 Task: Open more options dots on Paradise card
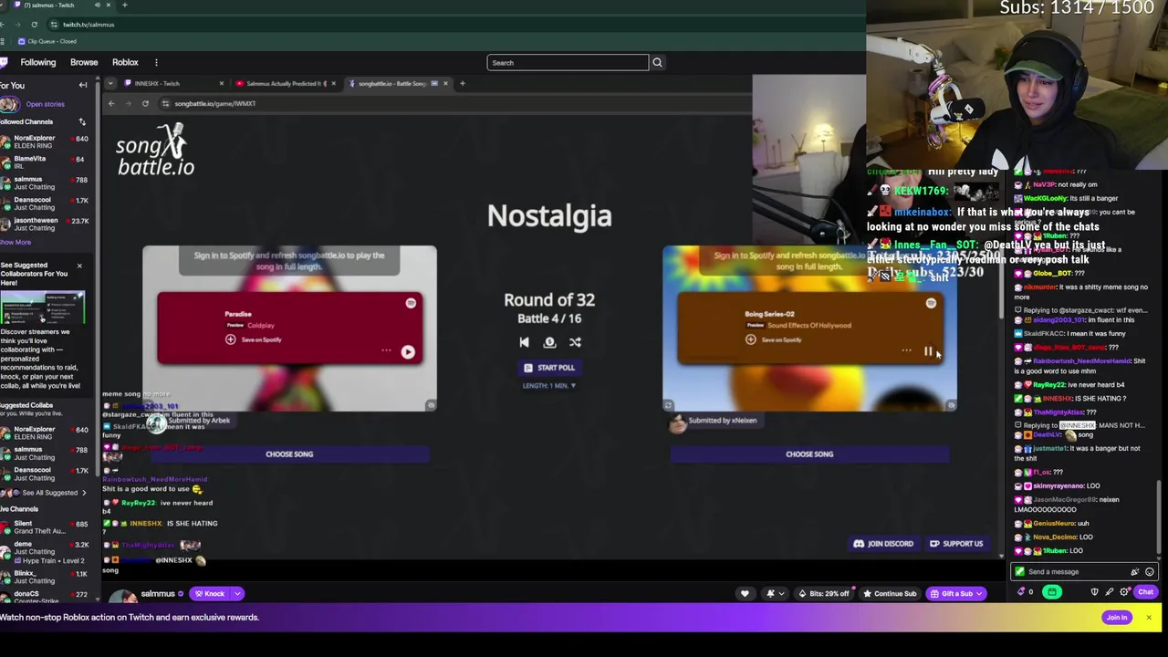pyautogui.click(x=386, y=350)
